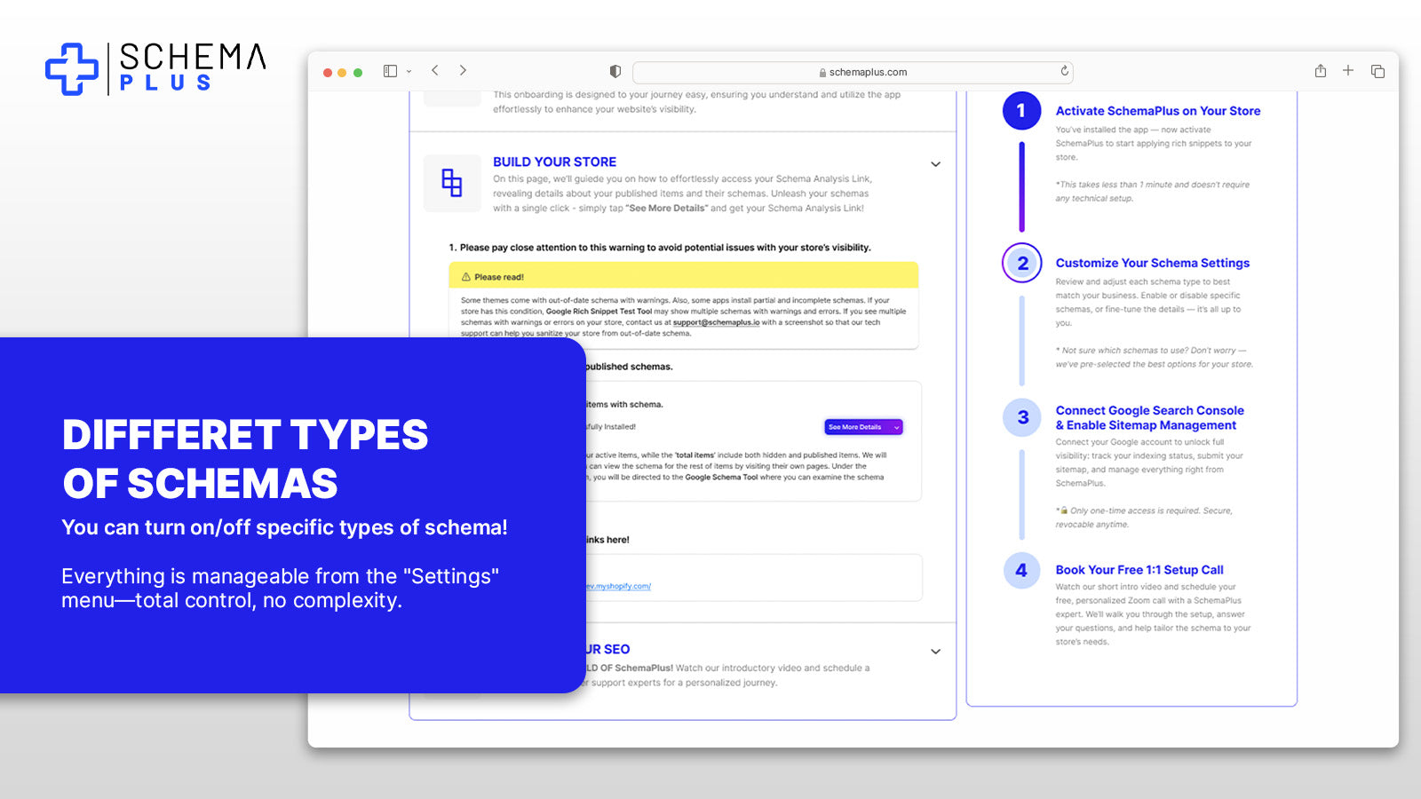Screen dimensions: 1421x799
Task: Click the warning triangle in Please read banner
Action: coord(465,277)
